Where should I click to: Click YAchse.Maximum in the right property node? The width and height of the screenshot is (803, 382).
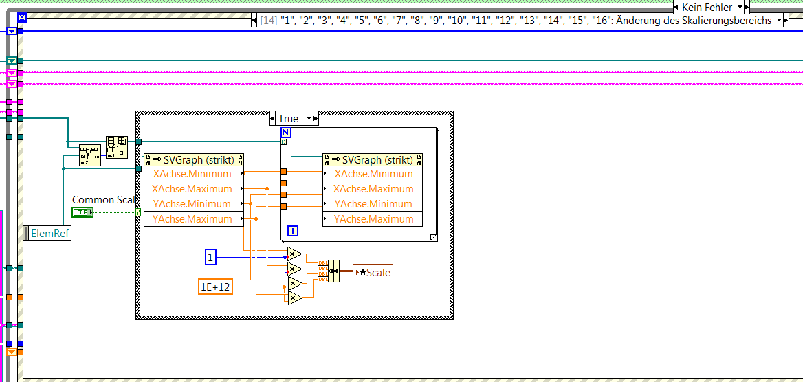click(373, 218)
